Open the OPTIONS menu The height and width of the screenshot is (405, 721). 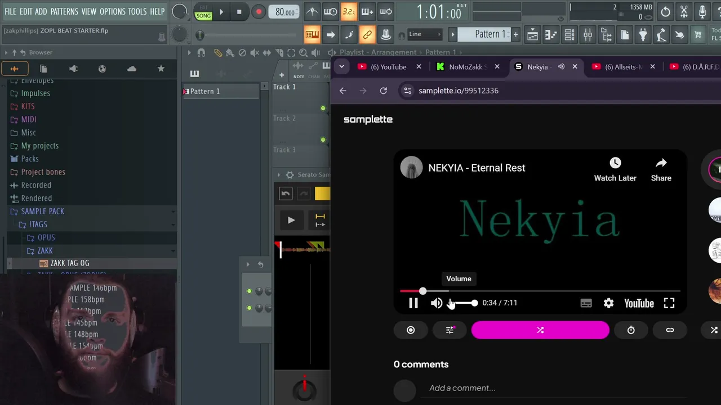(113, 11)
